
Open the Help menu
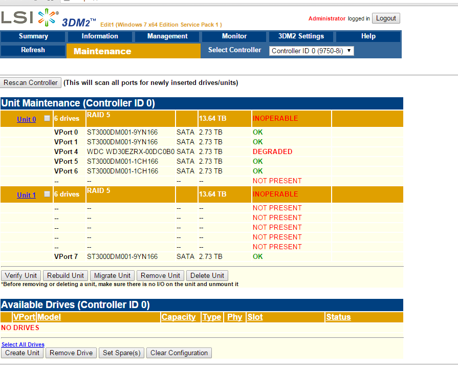tap(368, 36)
